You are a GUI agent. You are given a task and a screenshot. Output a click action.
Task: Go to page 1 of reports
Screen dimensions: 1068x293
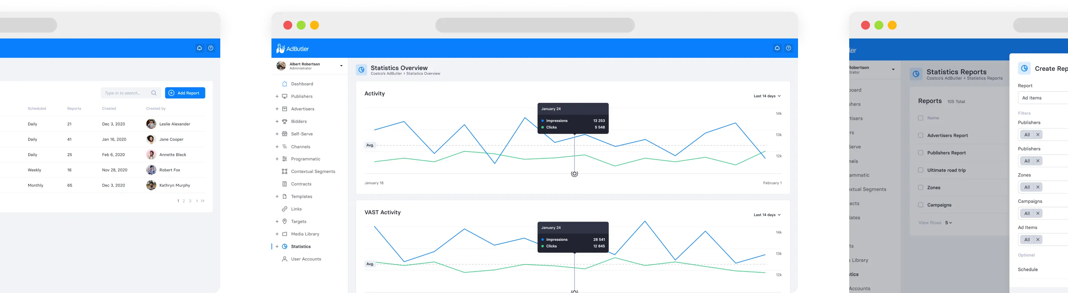click(x=178, y=201)
